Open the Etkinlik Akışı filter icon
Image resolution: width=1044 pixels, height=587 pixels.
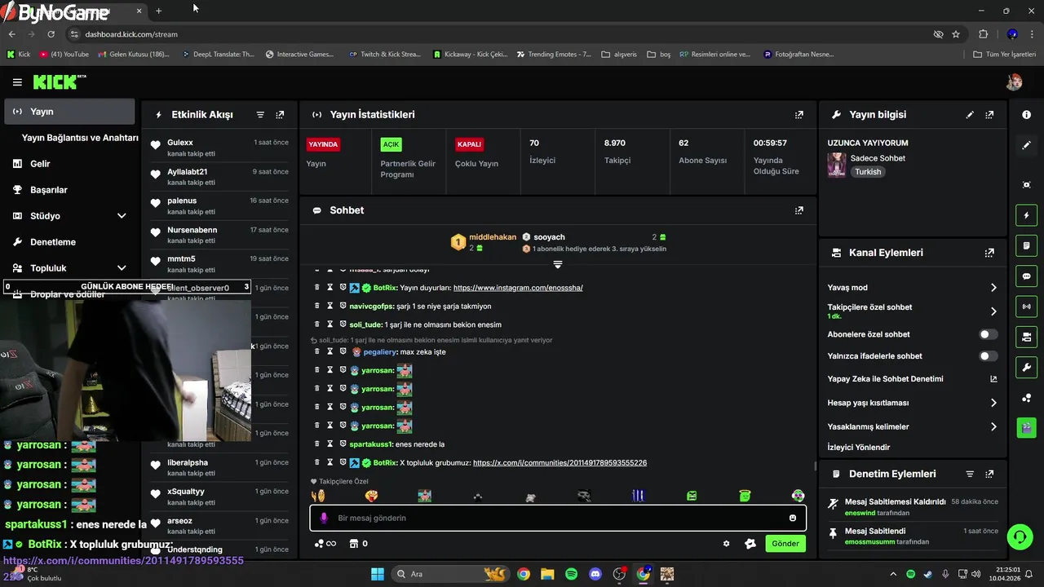point(260,115)
